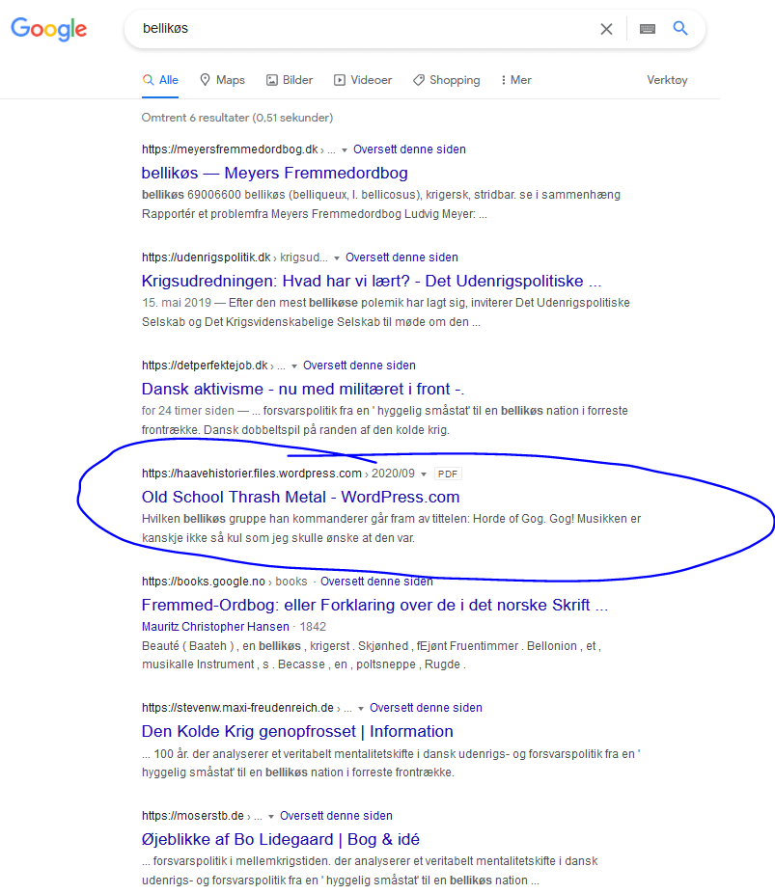The image size is (775, 894).
Task: Open the Verktøy tools button
Action: pyautogui.click(x=667, y=80)
